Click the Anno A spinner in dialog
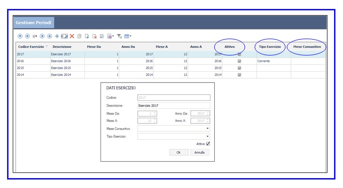 (200, 121)
